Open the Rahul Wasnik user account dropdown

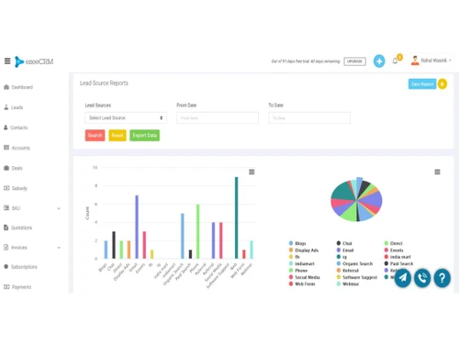431,61
